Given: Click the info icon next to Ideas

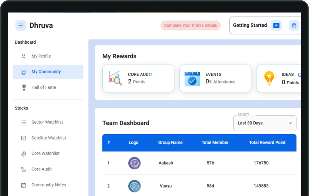Looking at the screenshot, I should coord(299,75).
